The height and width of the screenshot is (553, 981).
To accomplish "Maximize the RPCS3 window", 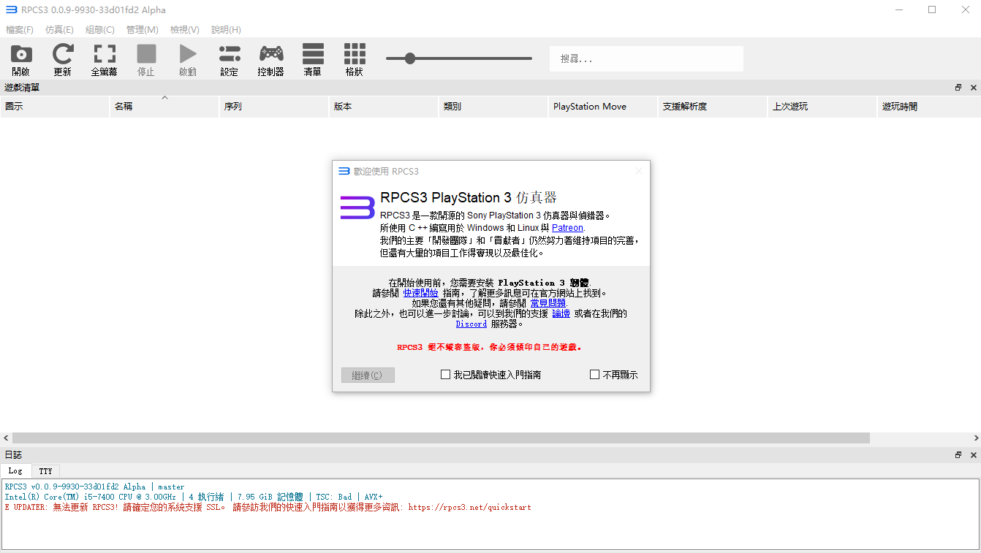I will coord(932,10).
